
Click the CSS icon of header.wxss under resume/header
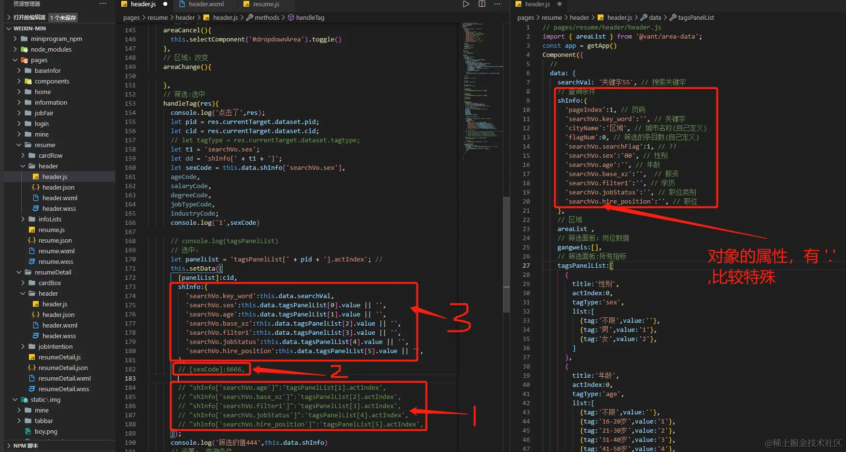(x=36, y=209)
